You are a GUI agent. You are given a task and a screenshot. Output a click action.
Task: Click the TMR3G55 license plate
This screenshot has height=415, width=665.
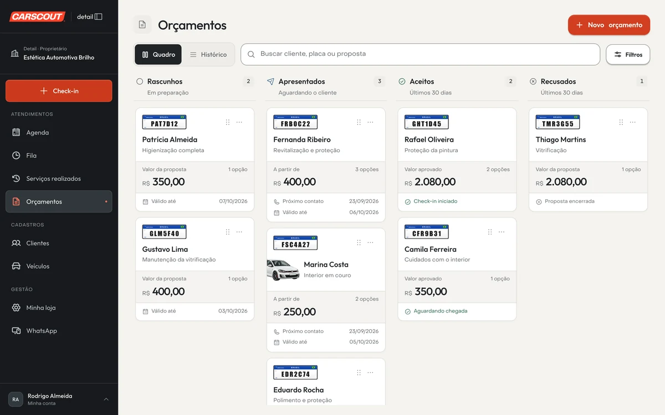557,122
